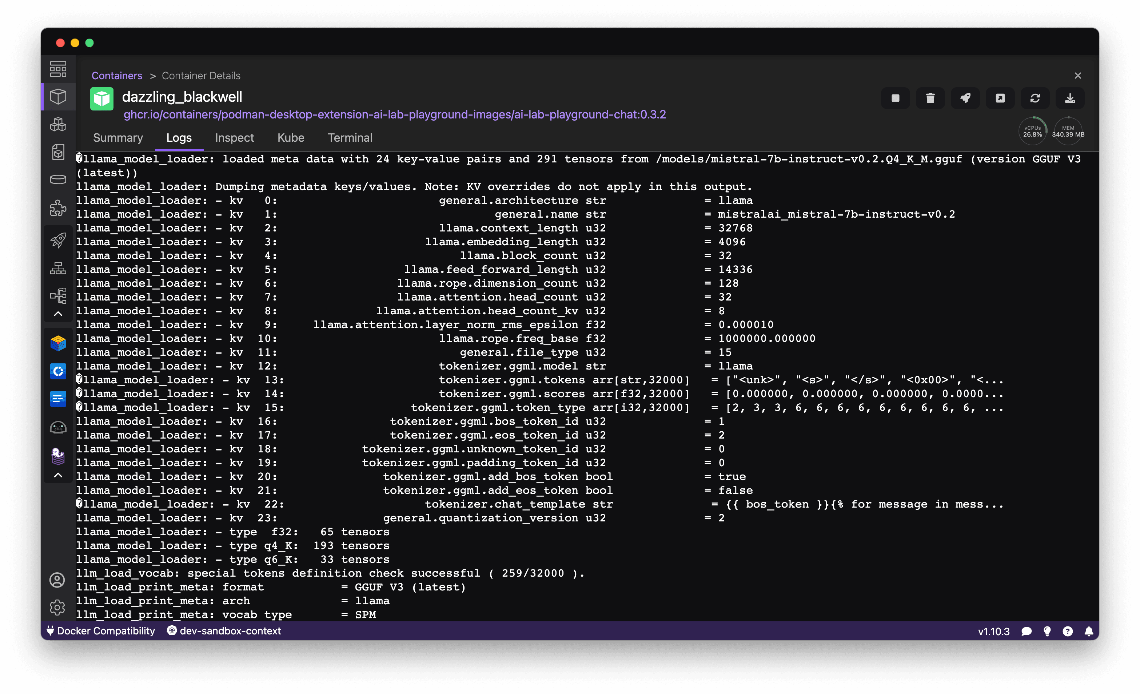Image resolution: width=1140 pixels, height=694 pixels.
Task: Go back via Containers breadcrumb link
Action: click(117, 76)
